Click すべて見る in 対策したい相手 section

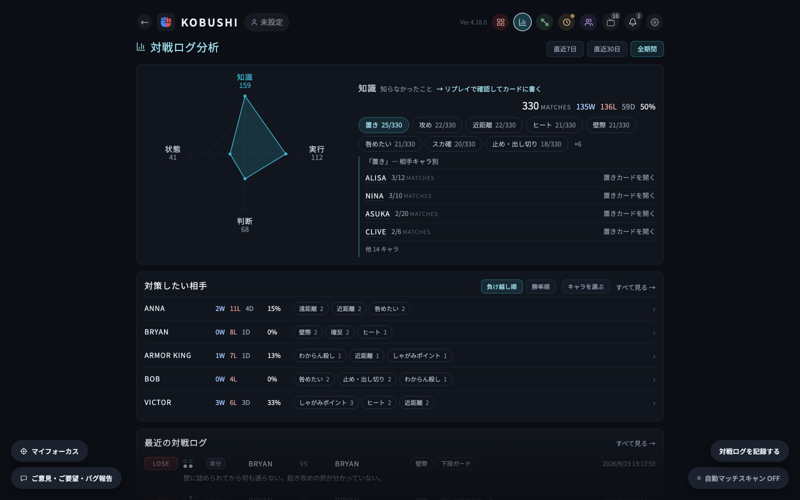635,287
